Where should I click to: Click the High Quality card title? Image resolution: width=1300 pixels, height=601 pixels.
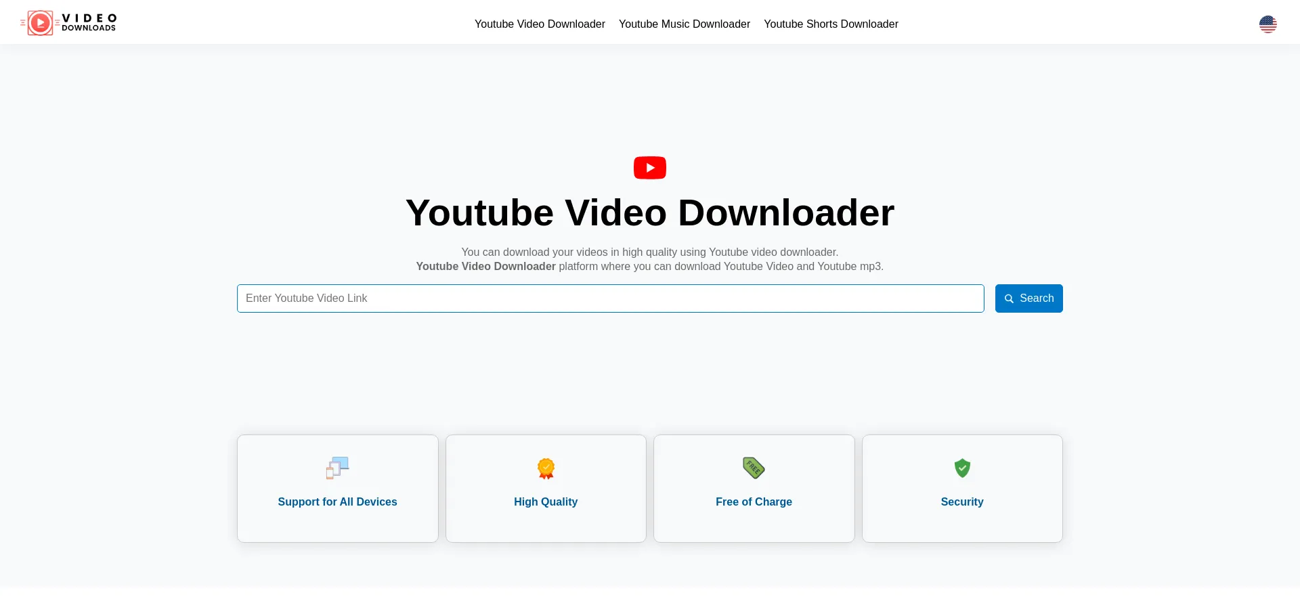546,502
